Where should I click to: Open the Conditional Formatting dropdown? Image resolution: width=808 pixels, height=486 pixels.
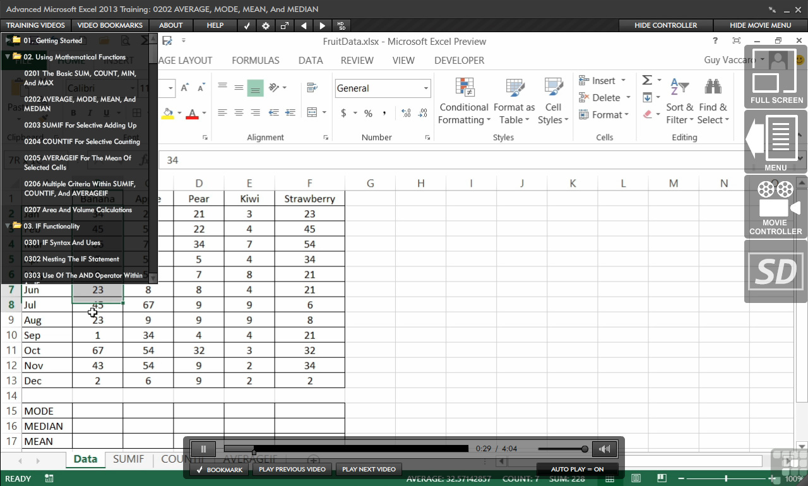point(464,101)
